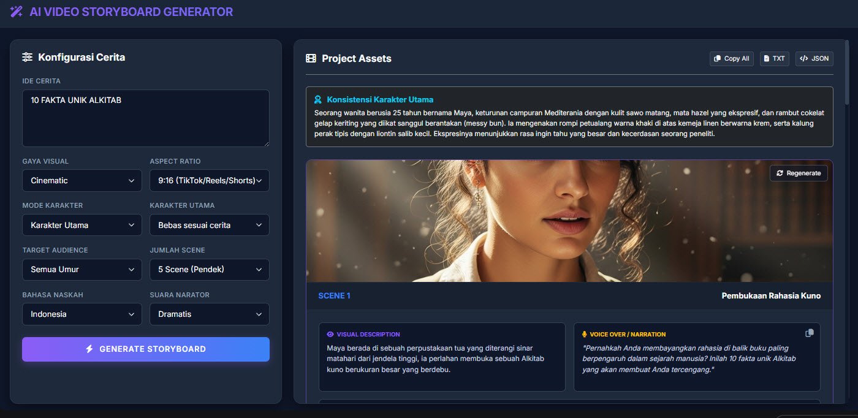
Task: Open Karakter Utama dropdown showing Bebas sesuai cerita
Action: click(210, 225)
